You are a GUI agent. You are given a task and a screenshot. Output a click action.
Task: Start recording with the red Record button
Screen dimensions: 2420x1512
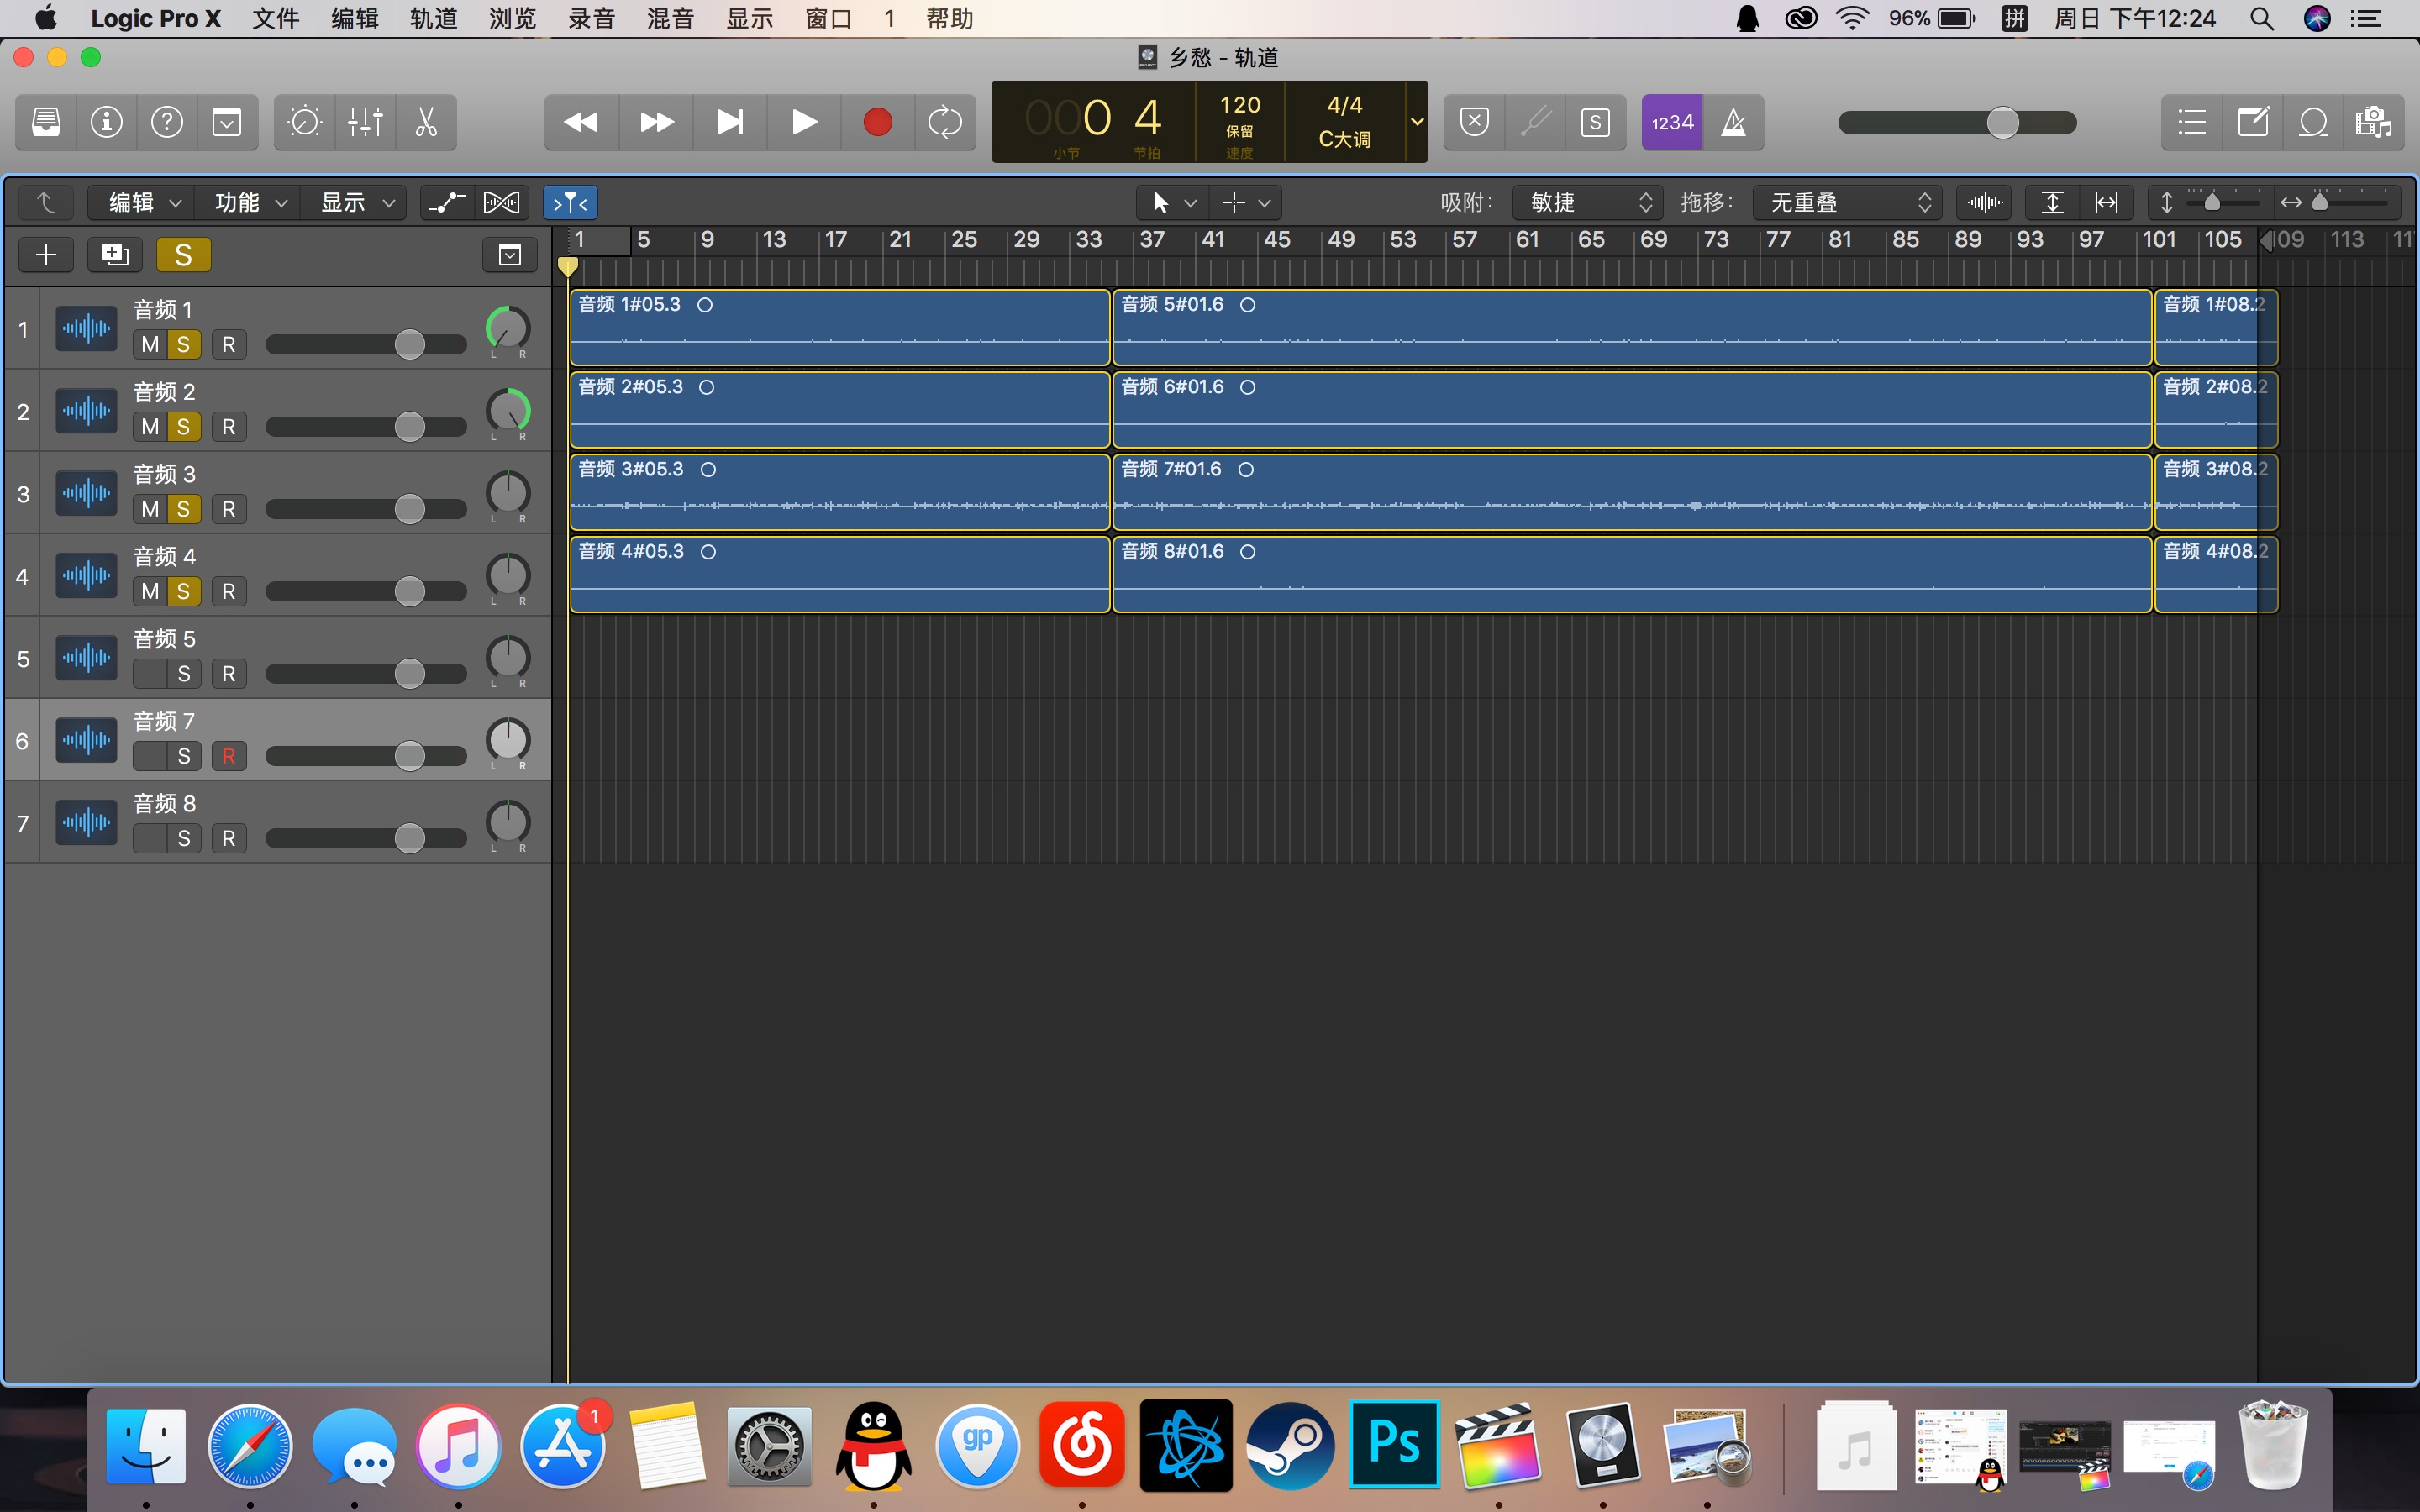pyautogui.click(x=878, y=122)
